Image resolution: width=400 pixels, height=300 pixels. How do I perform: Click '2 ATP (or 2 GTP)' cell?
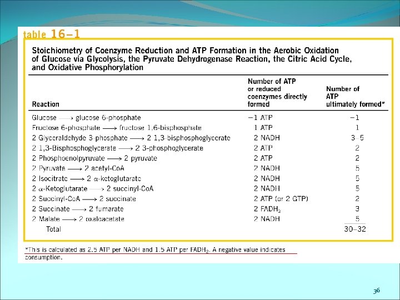pos(281,199)
